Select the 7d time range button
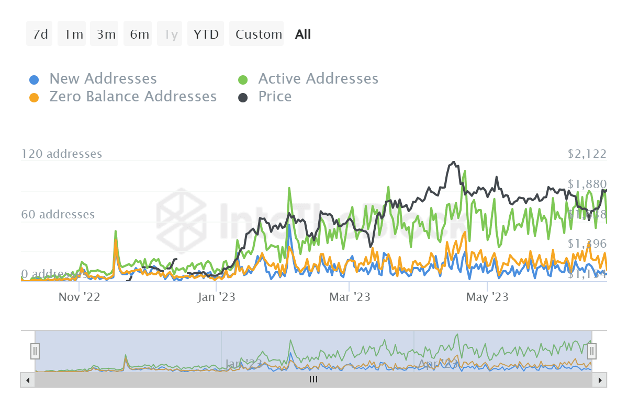 (x=40, y=34)
